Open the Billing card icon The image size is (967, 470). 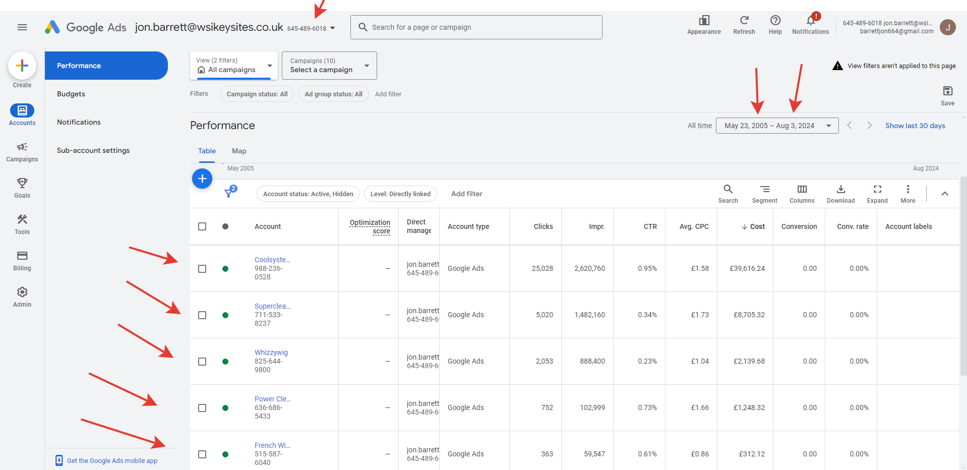tap(22, 256)
